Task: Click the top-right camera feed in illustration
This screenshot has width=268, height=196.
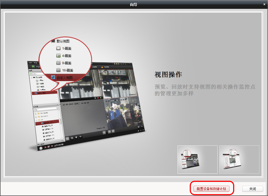Action: pos(118,84)
